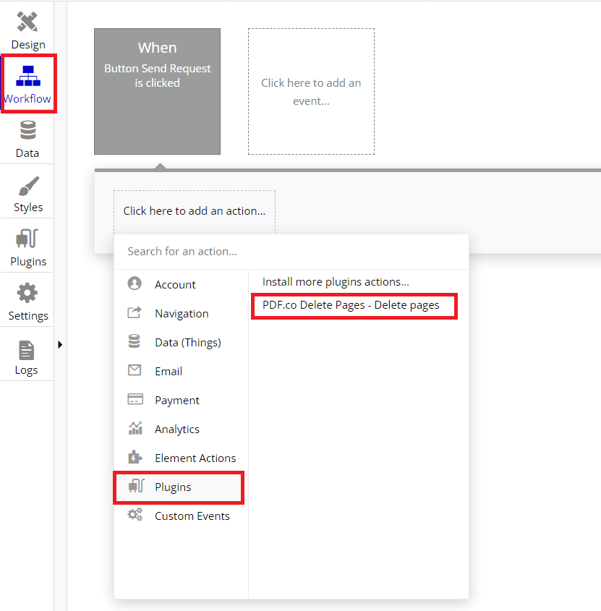Click here to add an event box
The image size is (601, 611).
click(x=311, y=92)
